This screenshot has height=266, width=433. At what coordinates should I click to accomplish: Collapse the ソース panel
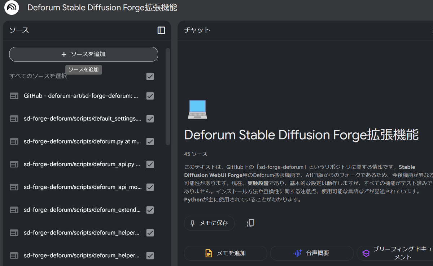tap(161, 30)
